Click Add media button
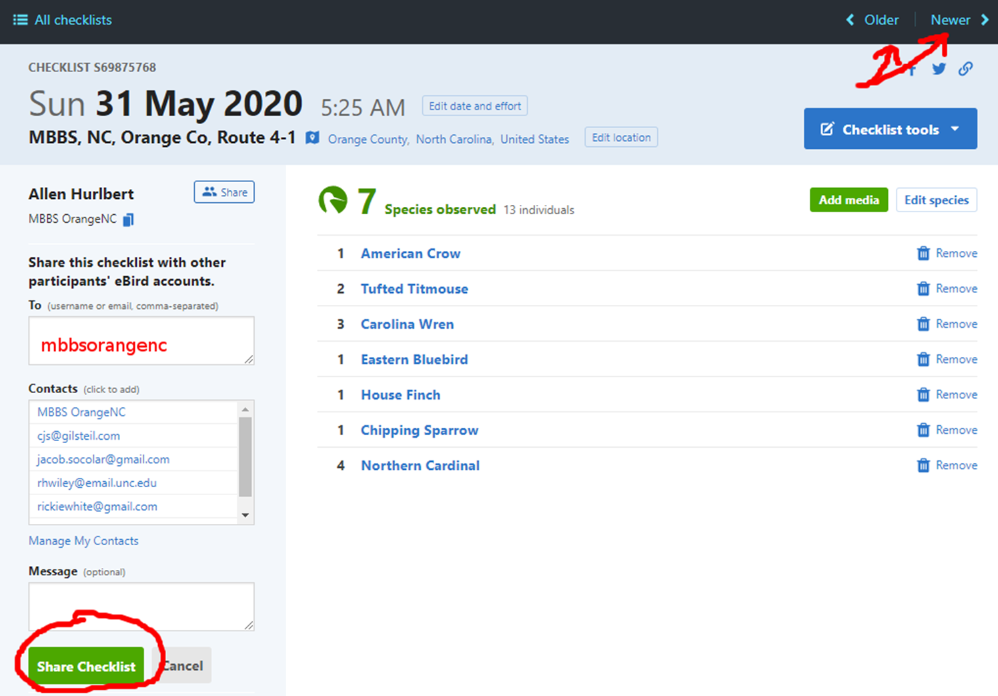This screenshot has width=998, height=696. pyautogui.click(x=849, y=200)
